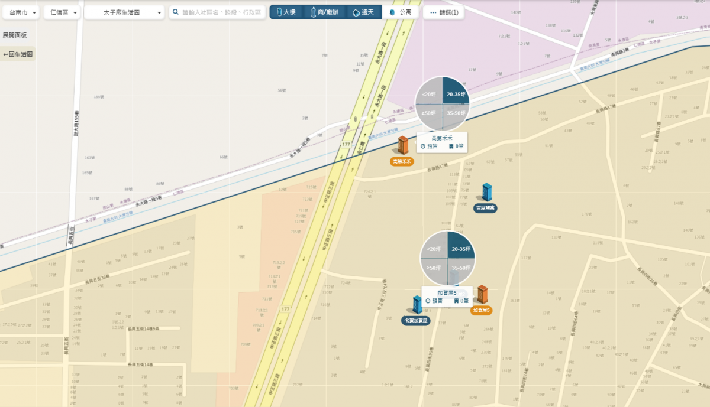Click the blue 吉屋雄寓 building icon
This screenshot has height=407, width=710.
point(486,192)
